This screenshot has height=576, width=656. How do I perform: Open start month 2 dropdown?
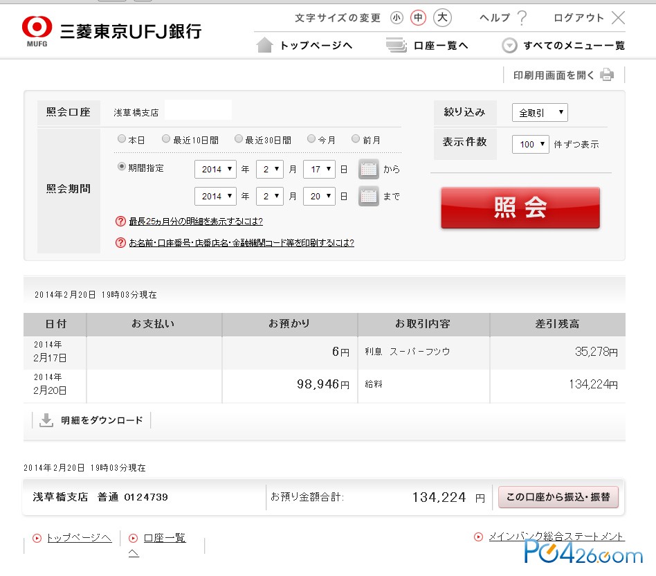(x=270, y=169)
